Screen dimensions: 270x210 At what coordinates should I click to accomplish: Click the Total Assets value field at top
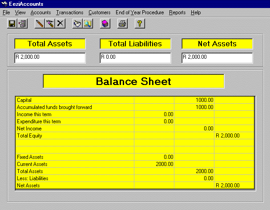(50, 58)
